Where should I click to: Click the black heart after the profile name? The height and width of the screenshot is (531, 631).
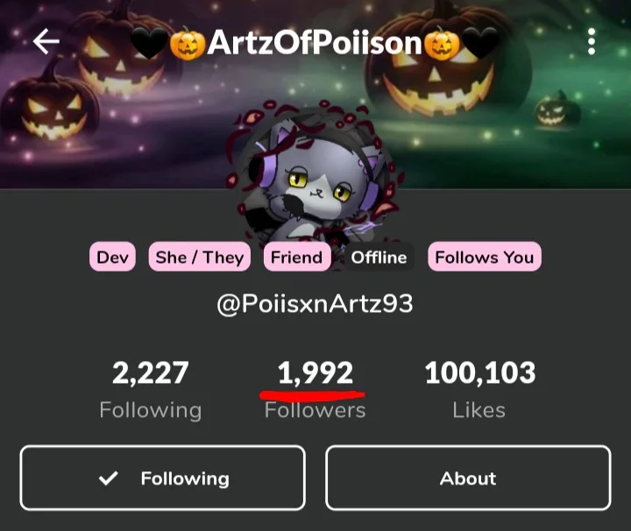coord(480,43)
